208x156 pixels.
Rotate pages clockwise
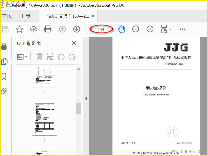72,57
